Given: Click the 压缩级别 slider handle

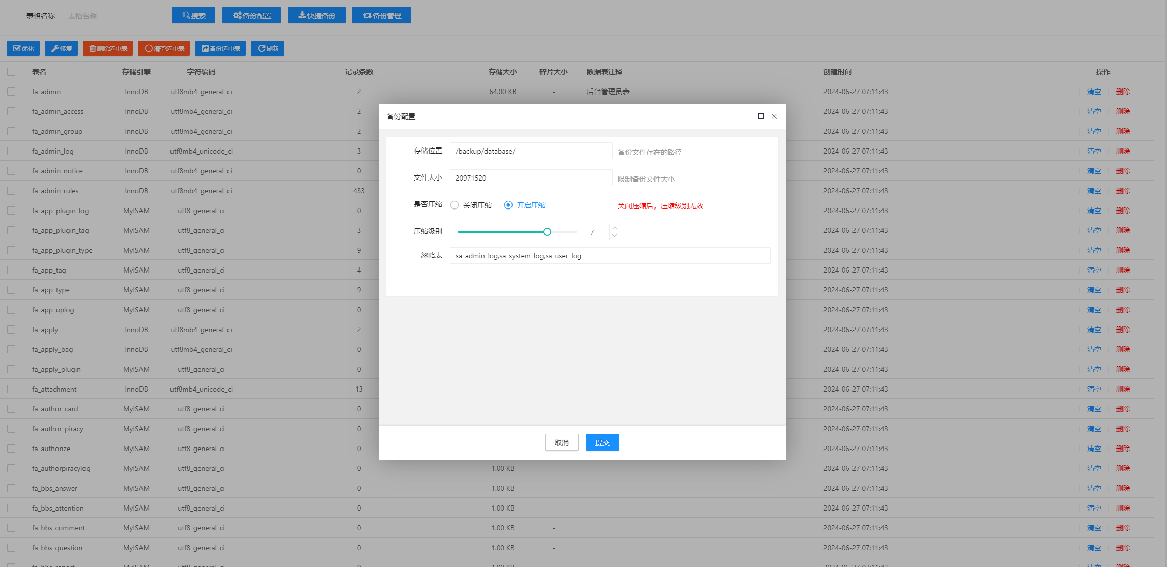Looking at the screenshot, I should click(x=547, y=232).
